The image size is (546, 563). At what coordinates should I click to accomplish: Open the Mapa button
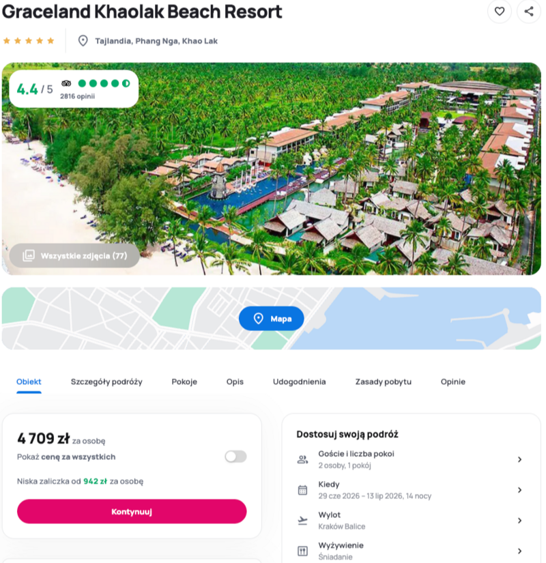coord(271,319)
